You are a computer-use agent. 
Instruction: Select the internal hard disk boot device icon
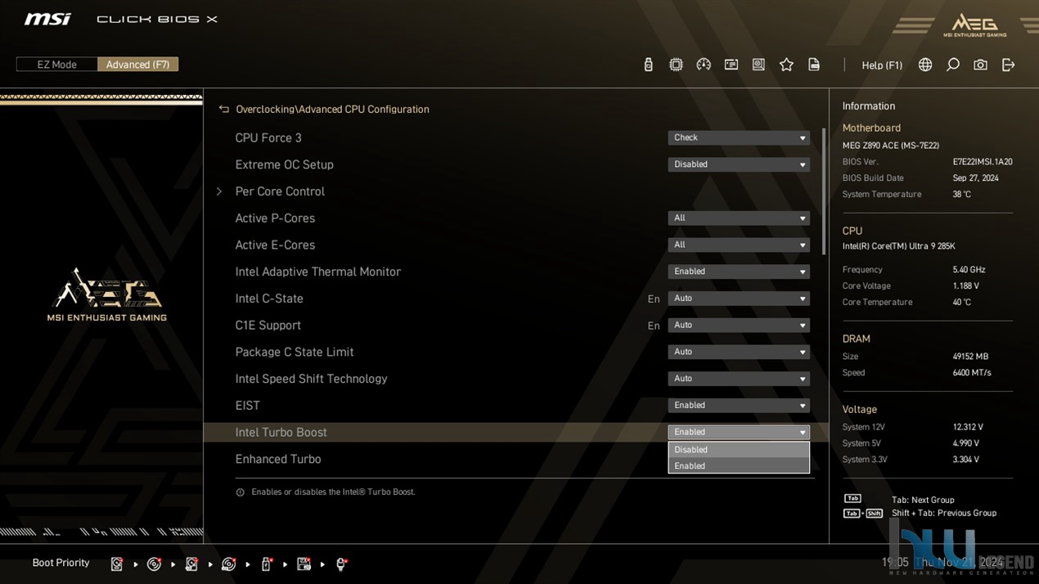pos(117,564)
